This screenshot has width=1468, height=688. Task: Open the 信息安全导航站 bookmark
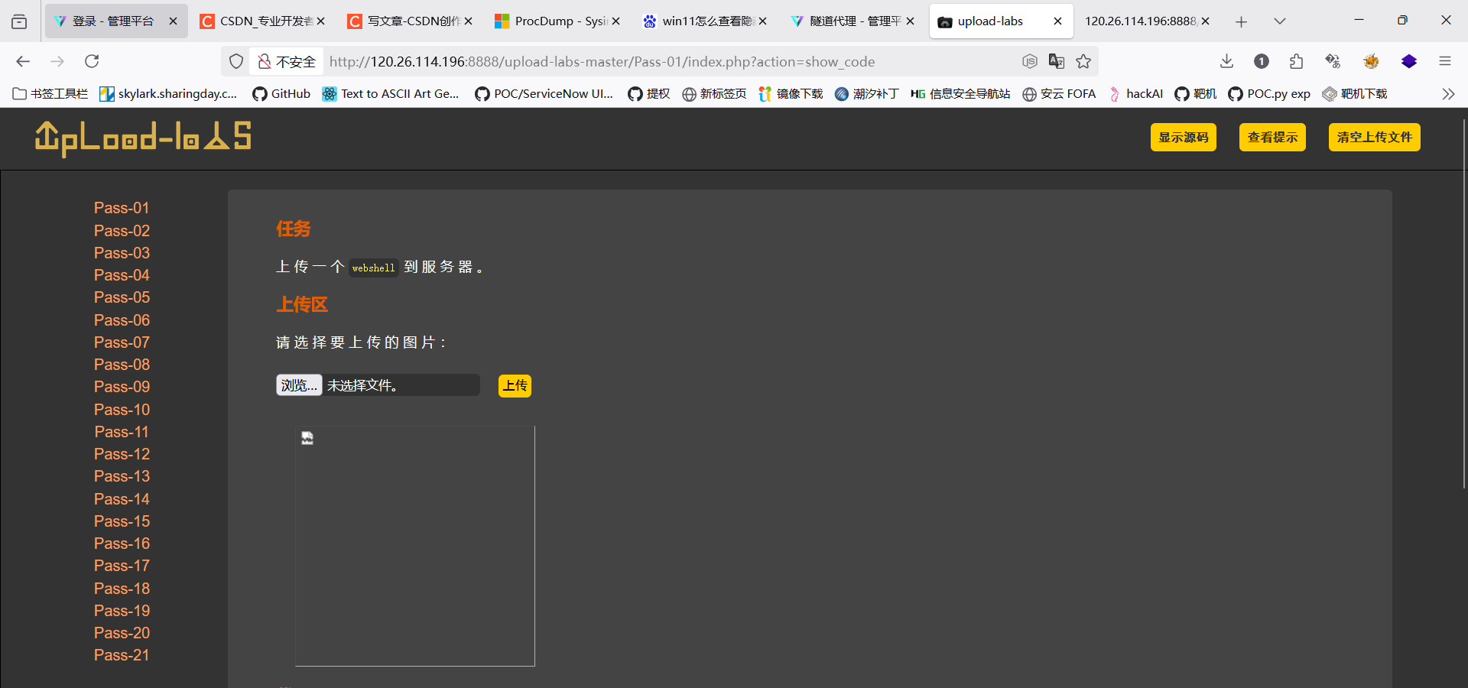coord(960,94)
